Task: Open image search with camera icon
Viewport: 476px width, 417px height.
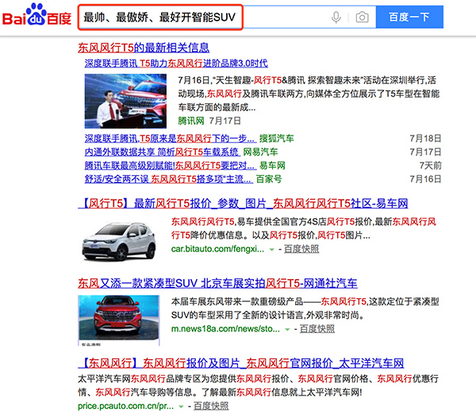Action: (x=362, y=17)
